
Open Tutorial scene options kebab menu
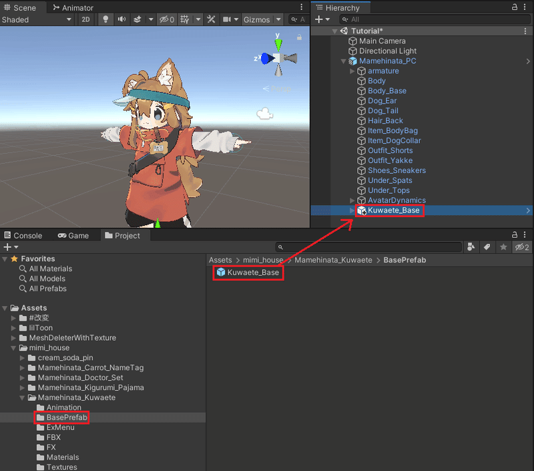525,31
